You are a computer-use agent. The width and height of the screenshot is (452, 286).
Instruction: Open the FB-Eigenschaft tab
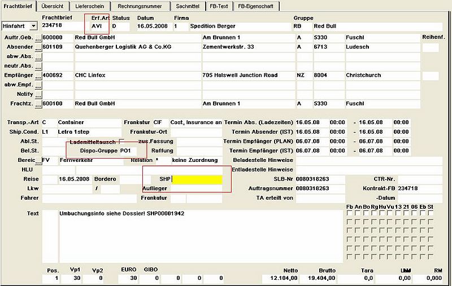[256, 6]
